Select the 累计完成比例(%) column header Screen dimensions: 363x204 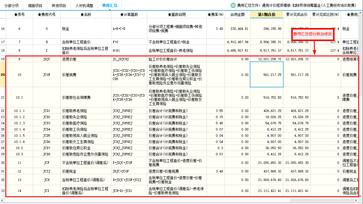pos(325,14)
